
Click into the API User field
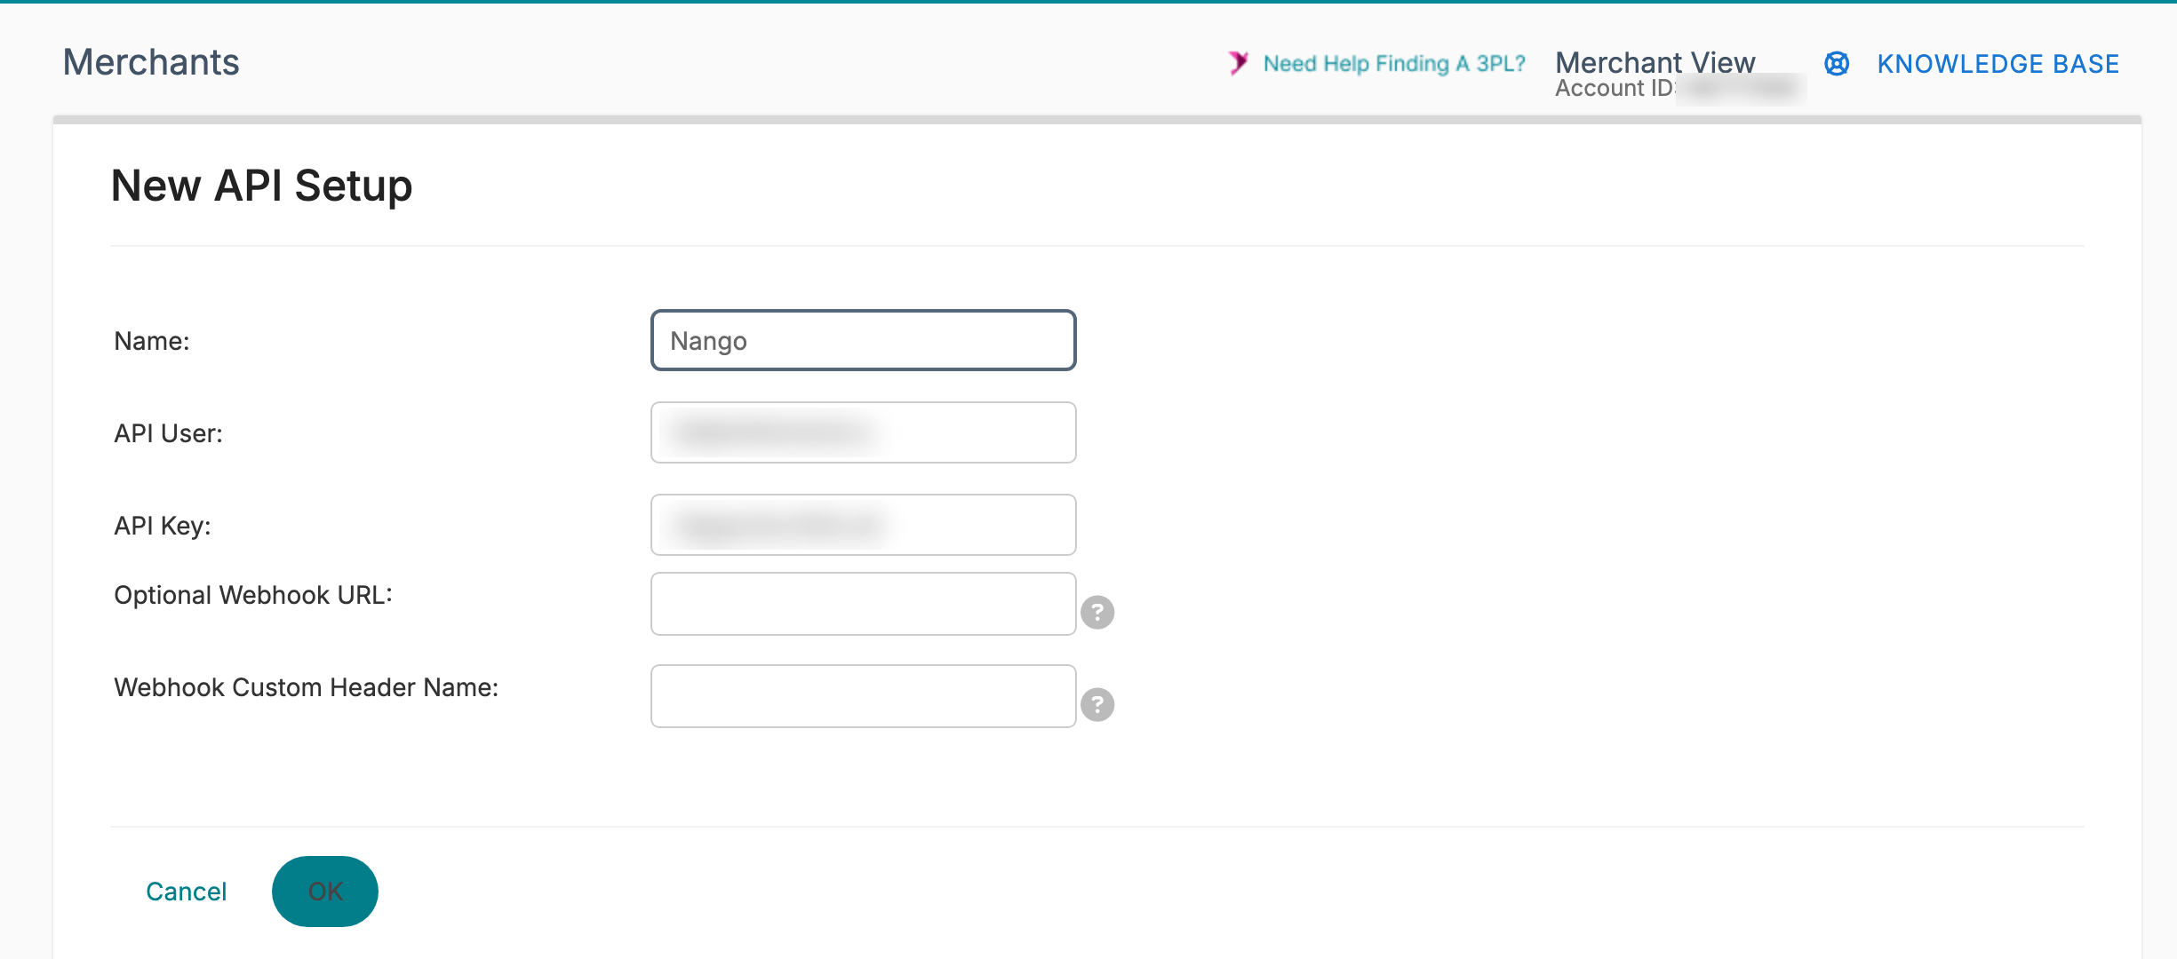click(864, 432)
